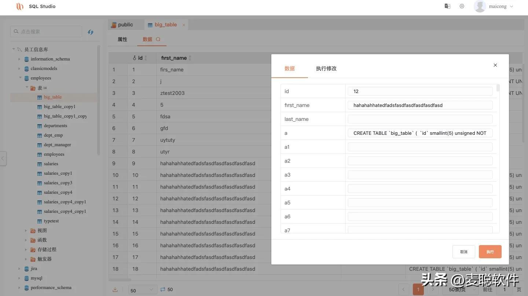Image resolution: width=528 pixels, height=296 pixels.
Task: Click the orange 执行 execute button
Action: [490, 252]
